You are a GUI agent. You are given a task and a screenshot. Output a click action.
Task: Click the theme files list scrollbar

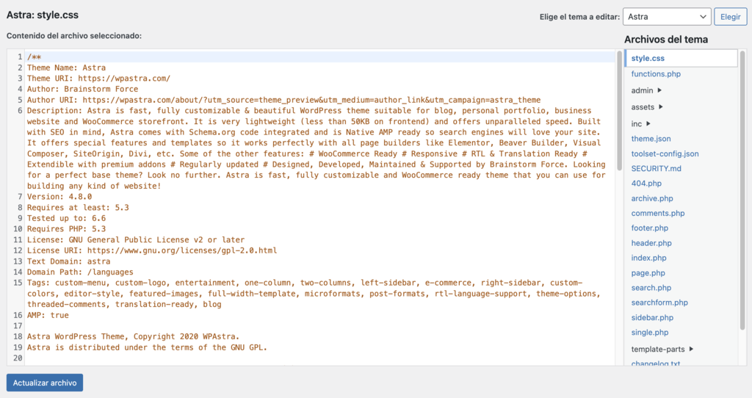coord(743,190)
